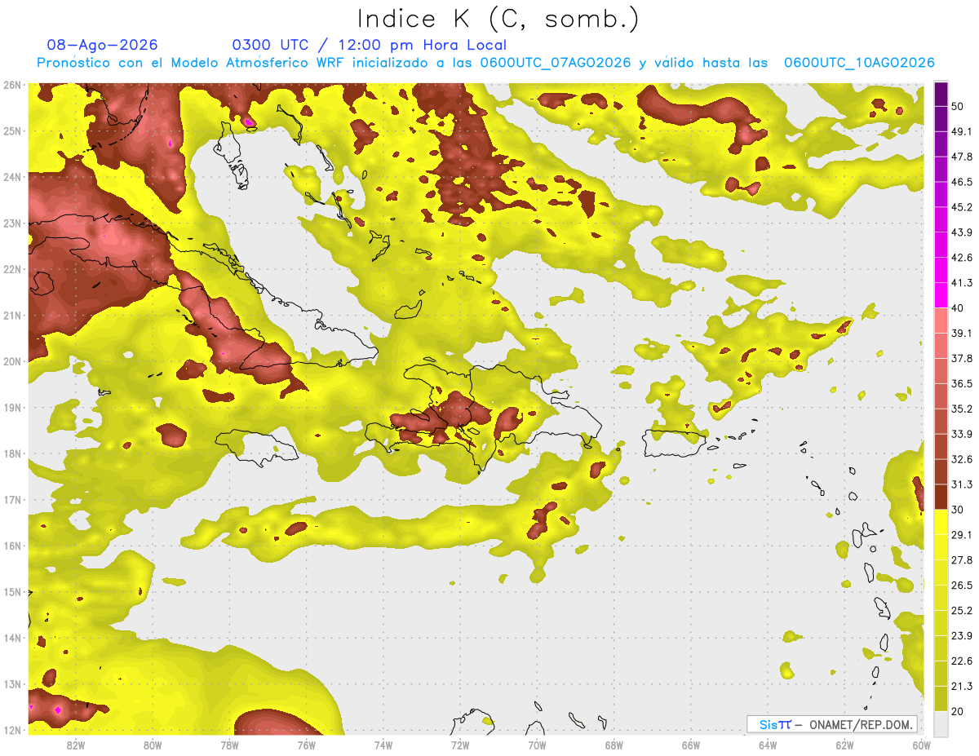Click the colorbar value "50"

(x=958, y=106)
